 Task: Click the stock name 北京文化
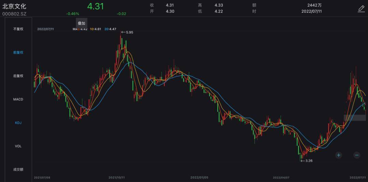[x=14, y=6]
